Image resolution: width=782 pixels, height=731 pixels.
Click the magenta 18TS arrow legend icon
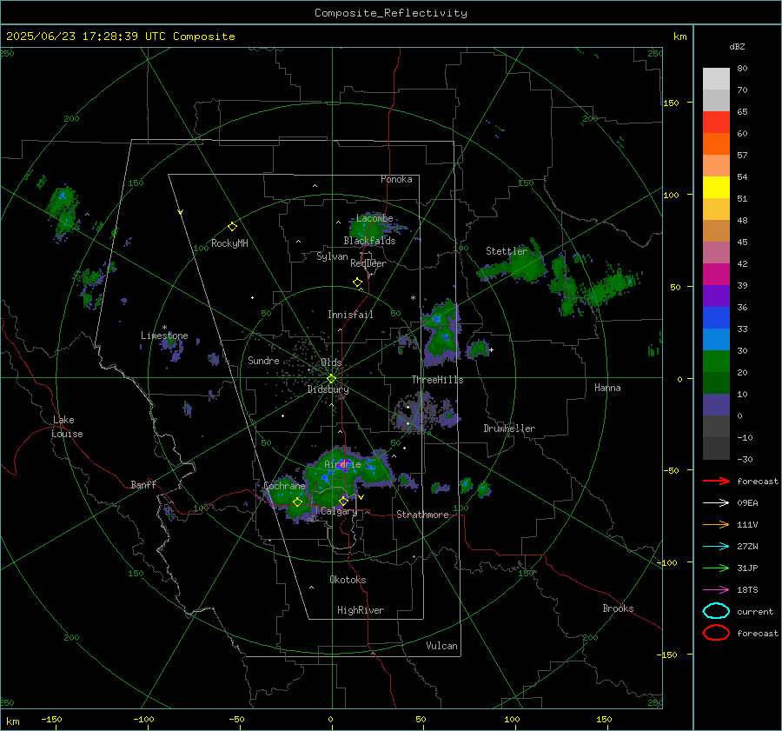click(x=716, y=590)
